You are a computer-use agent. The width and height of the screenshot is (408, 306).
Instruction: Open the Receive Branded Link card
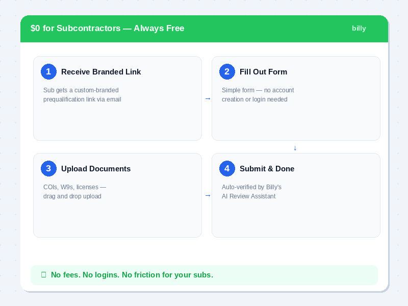tap(117, 98)
